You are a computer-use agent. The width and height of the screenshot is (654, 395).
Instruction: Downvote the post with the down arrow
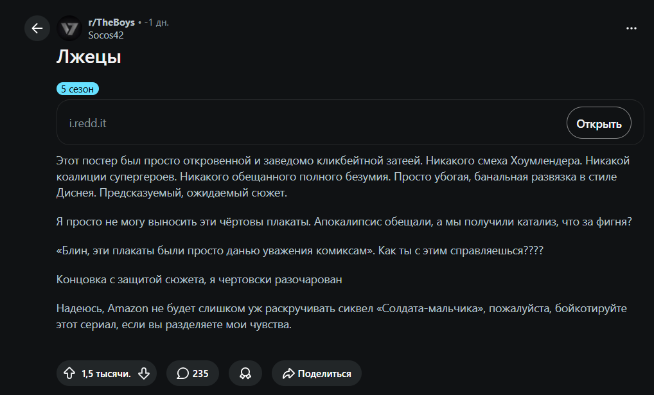pyautogui.click(x=144, y=373)
